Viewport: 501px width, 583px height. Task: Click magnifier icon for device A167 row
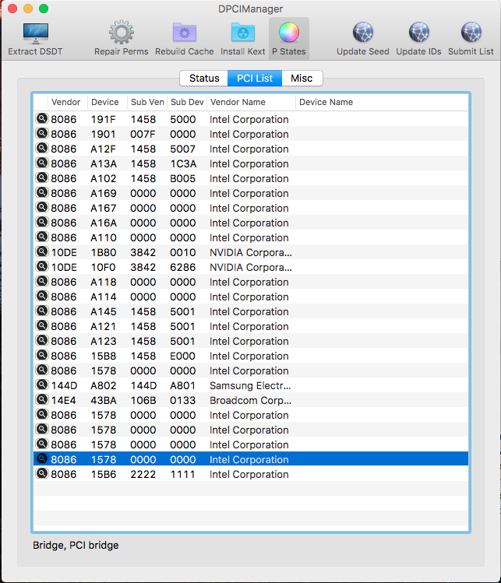[42, 208]
